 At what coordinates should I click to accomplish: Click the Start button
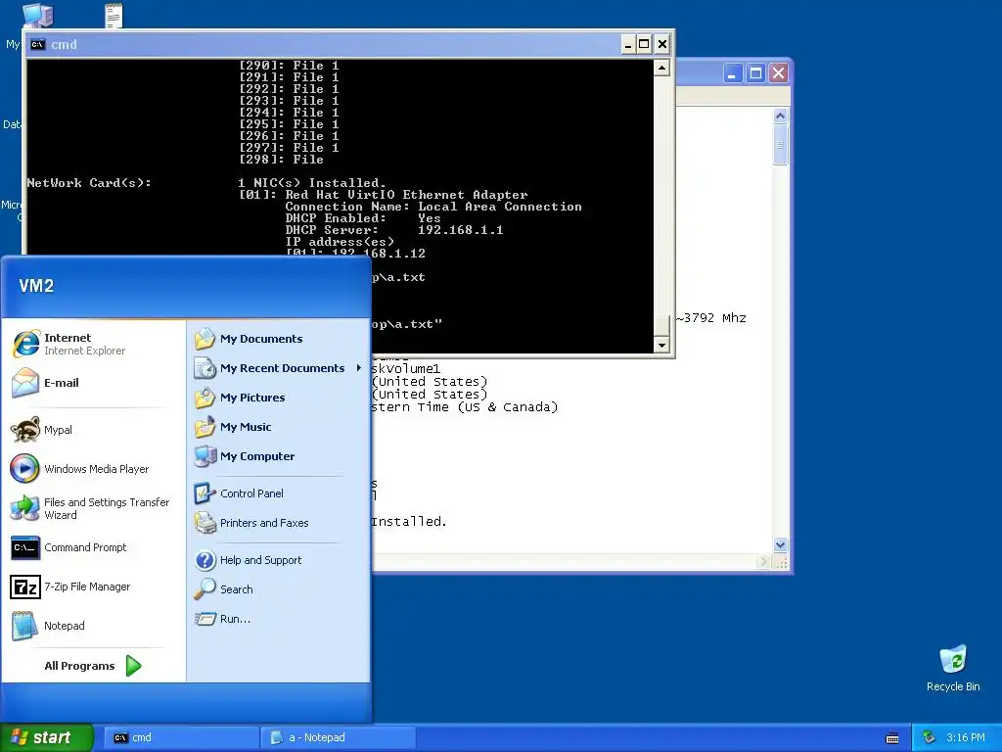tap(47, 737)
